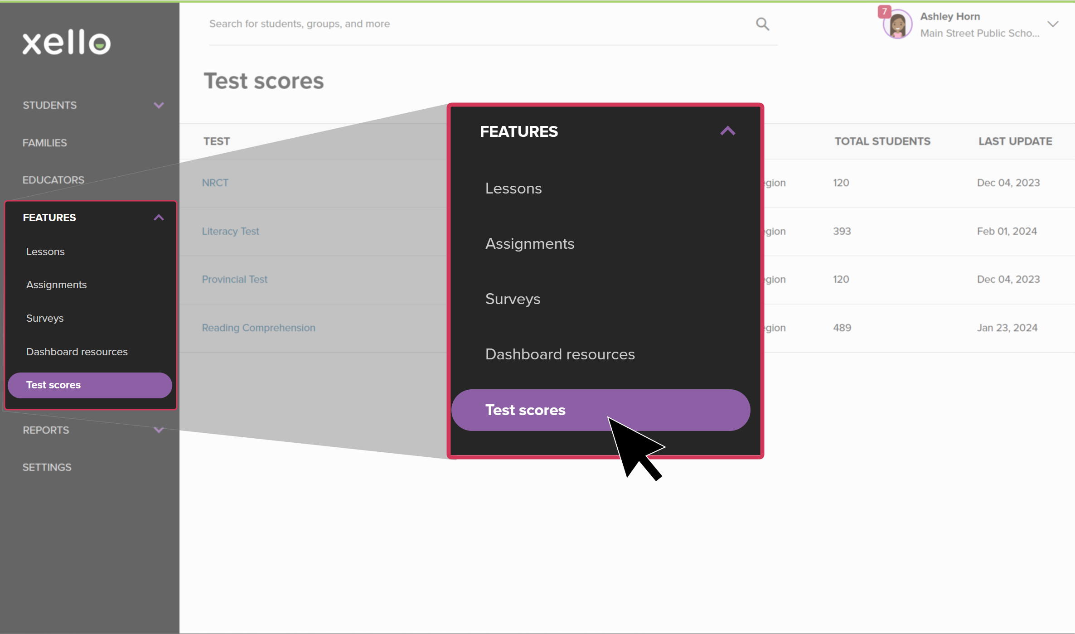This screenshot has width=1075, height=634.
Task: Click the Feb 01, 2024 date
Action: (1007, 231)
